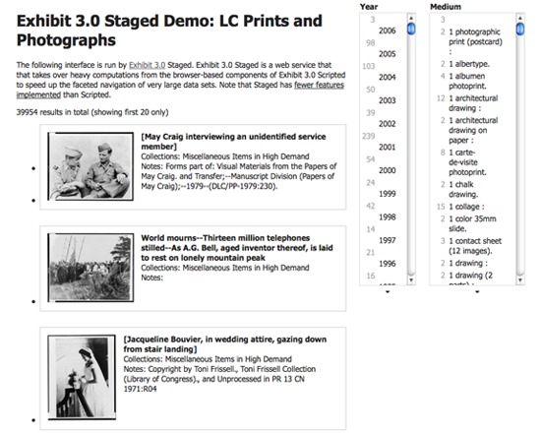The height and width of the screenshot is (433, 541).
Task: Filter Medium by 1 chalk drawing
Action: [x=463, y=189]
